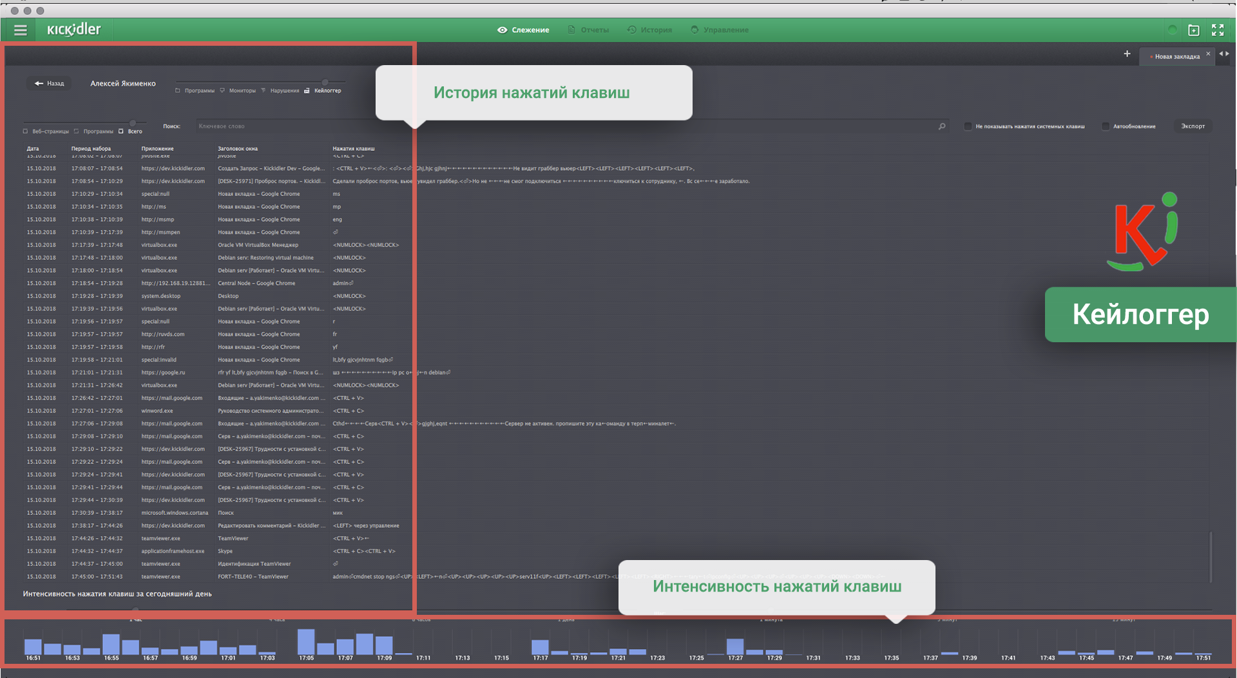Click the timeline bar at 17:27

pos(735,646)
